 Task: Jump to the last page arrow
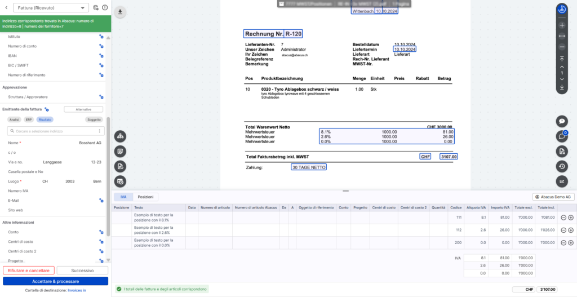tap(562, 87)
